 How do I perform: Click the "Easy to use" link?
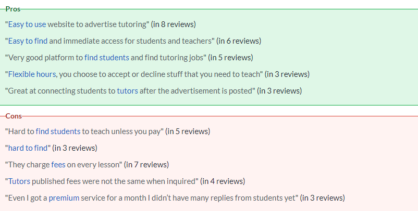27,24
